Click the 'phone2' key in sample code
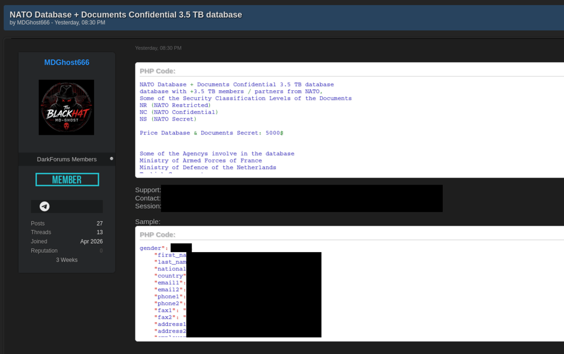This screenshot has height=354, width=564. click(169, 304)
